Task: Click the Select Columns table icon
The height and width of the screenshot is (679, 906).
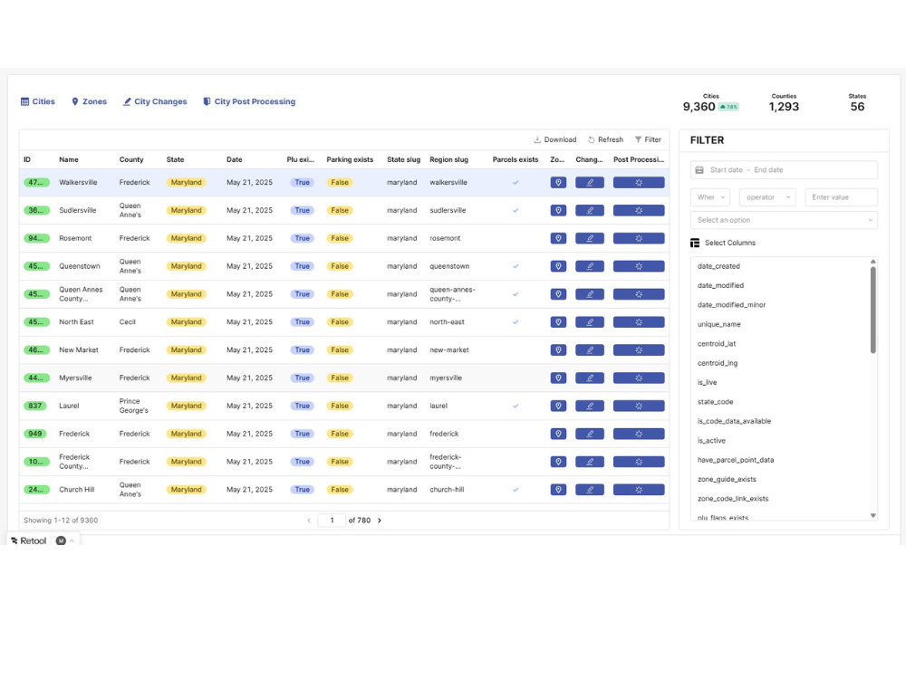Action: [x=695, y=243]
